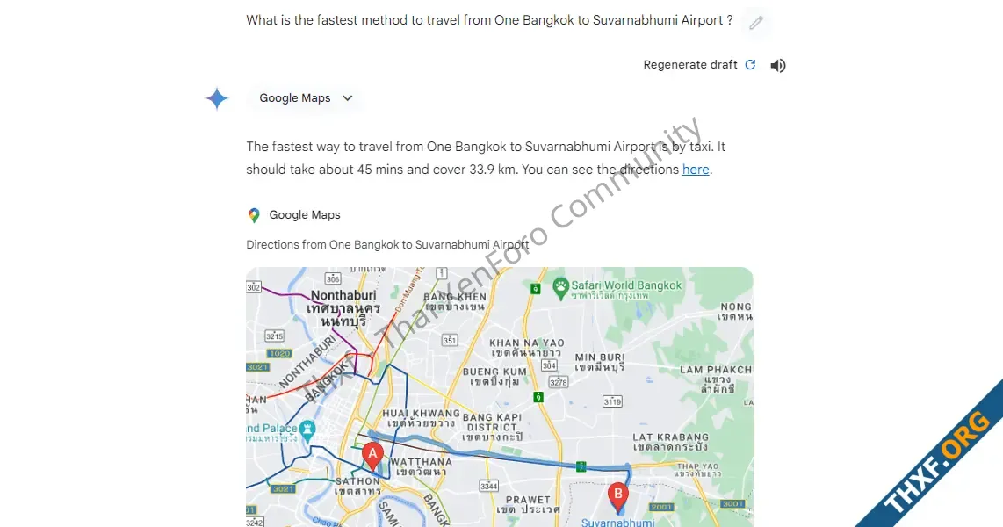Select red marker A on the map

(372, 457)
